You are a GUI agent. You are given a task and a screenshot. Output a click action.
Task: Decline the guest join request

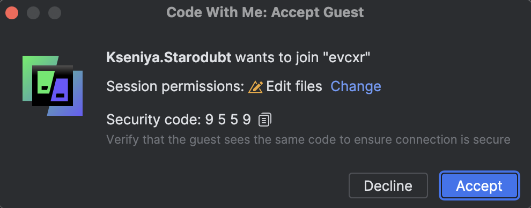coord(388,185)
